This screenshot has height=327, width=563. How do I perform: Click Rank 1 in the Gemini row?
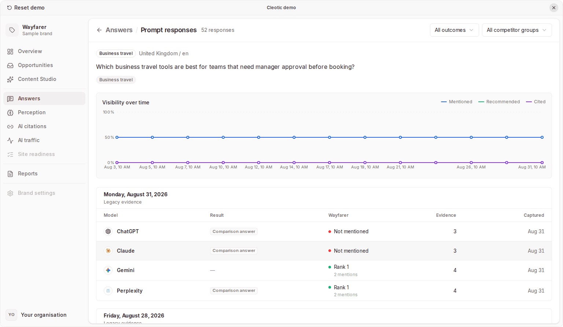[341, 267]
